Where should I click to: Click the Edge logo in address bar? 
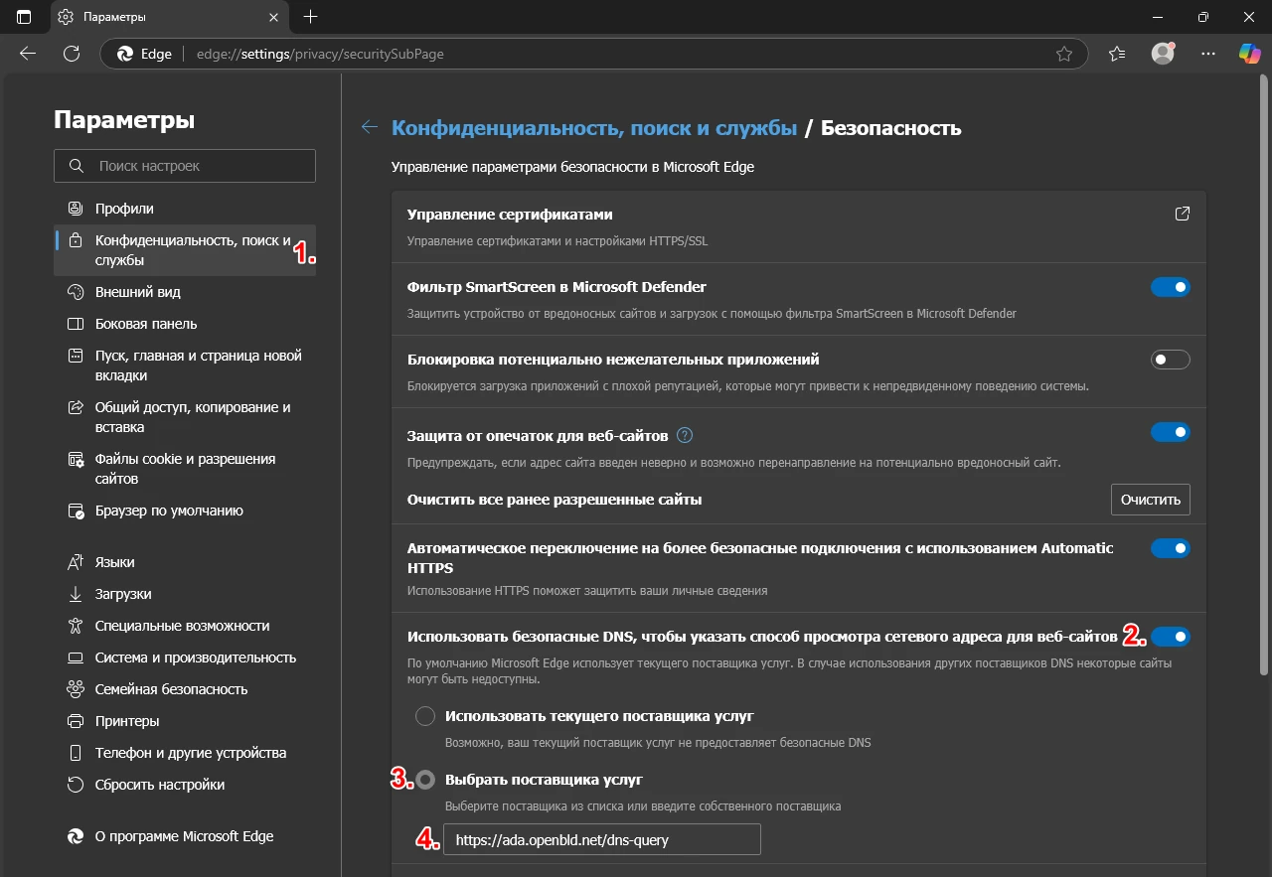point(125,54)
